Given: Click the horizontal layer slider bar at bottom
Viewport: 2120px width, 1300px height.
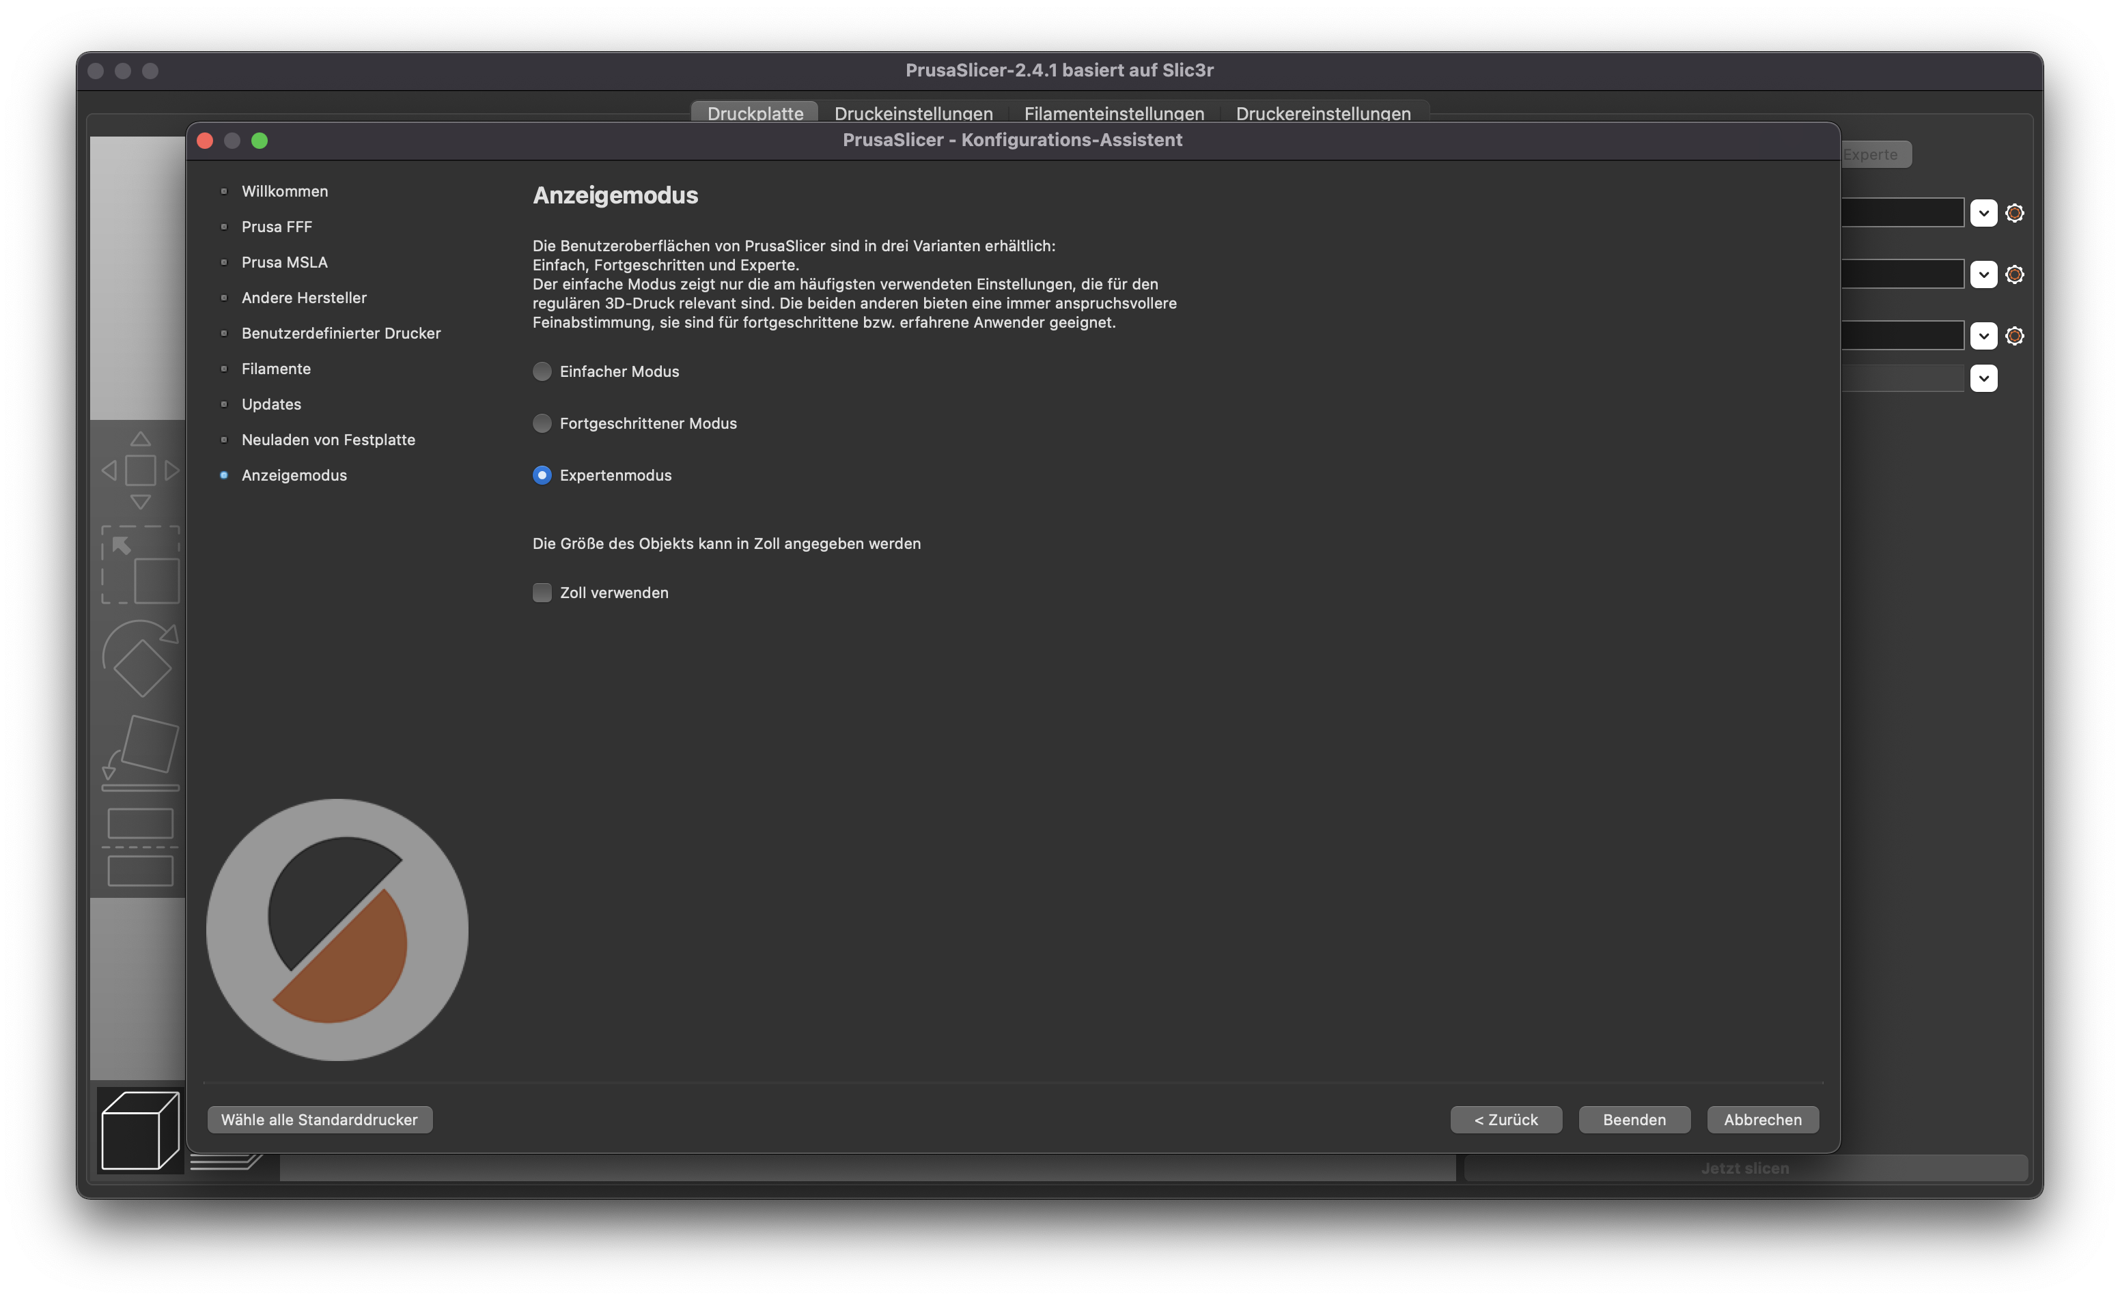Looking at the screenshot, I should pyautogui.click(x=867, y=1168).
